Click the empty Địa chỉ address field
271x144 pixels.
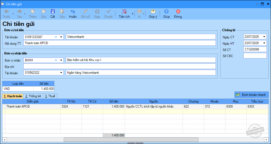(119, 66)
